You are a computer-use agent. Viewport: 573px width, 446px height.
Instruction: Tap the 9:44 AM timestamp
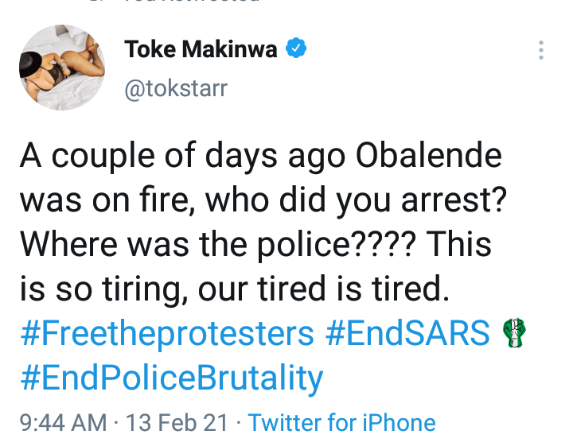point(63,423)
